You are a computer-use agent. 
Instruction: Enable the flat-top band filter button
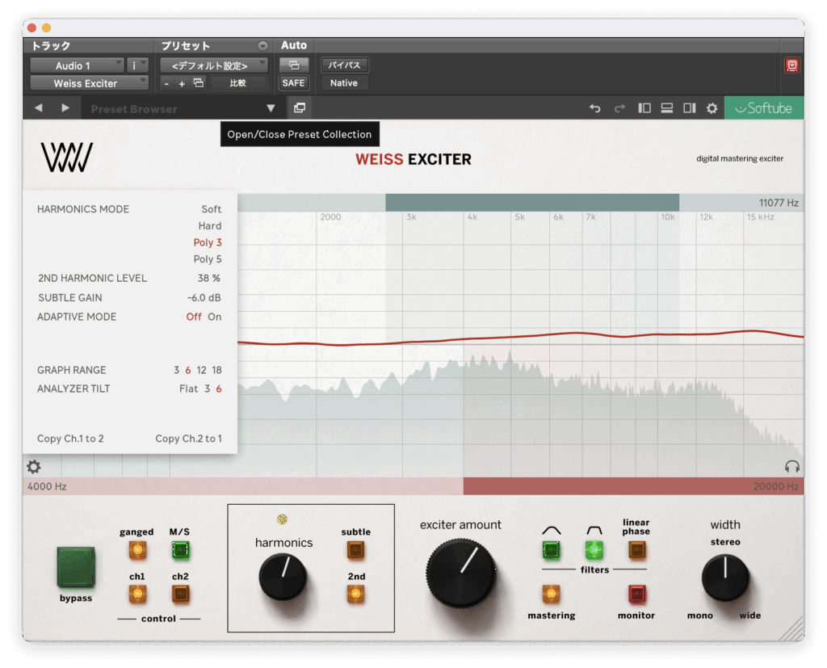[594, 550]
